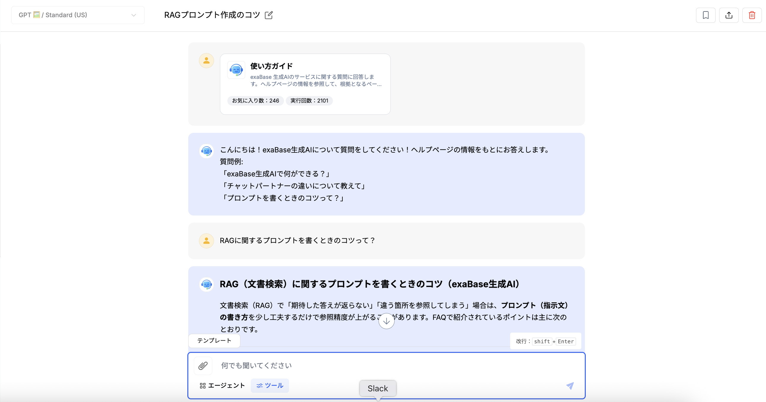Screen dimensions: 766x402
Task: Click the answer heading RAG（文書検索）に関するプロンプトを書くときのコツ
Action: [x=371, y=284]
